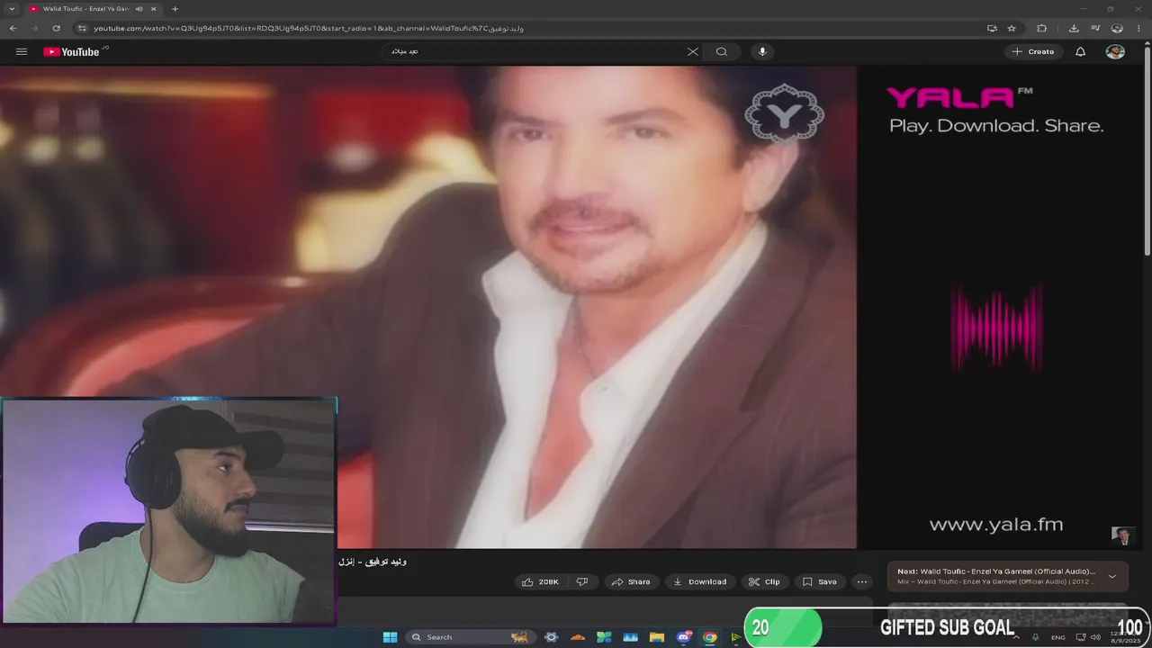Screen dimensions: 1152x648
Task: Open a new browser tab
Action: [x=175, y=9]
